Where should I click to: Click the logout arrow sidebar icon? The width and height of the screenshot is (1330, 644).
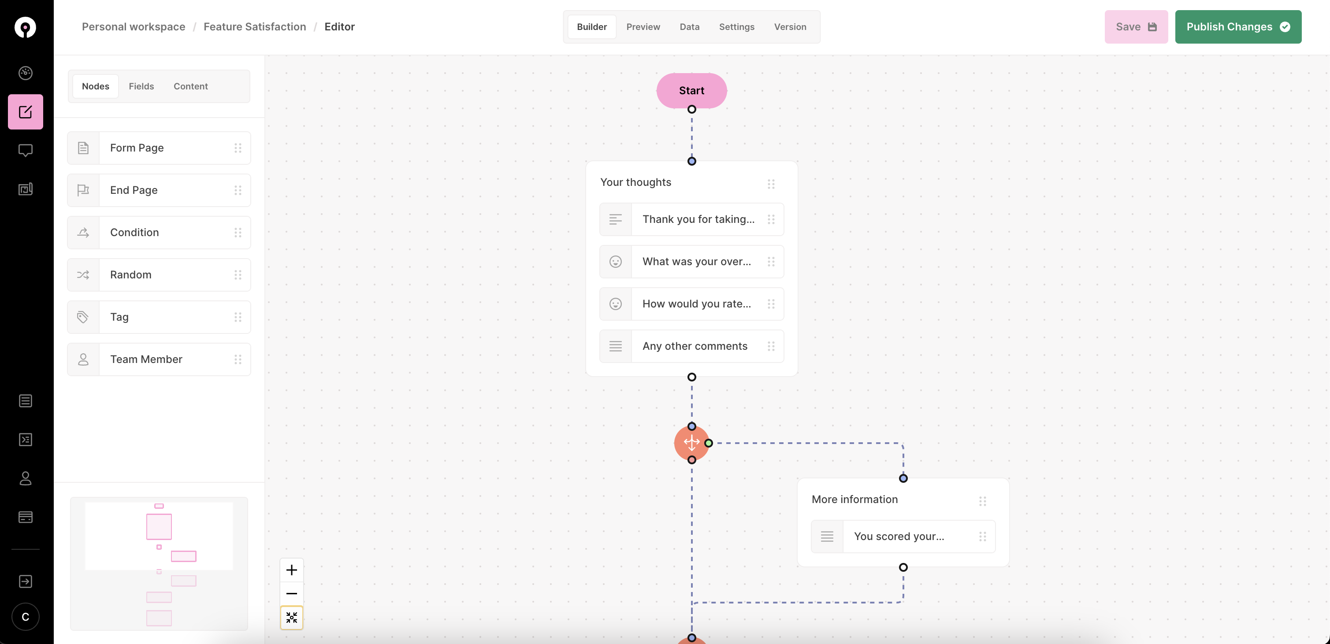coord(25,581)
